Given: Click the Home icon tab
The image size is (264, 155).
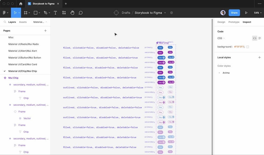Looking at the screenshot, I should click(21, 4).
